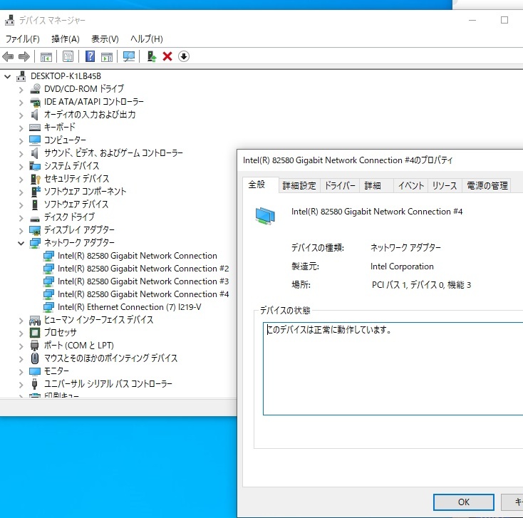Maximize the Device Manager window
The image size is (523, 518).
[504, 21]
